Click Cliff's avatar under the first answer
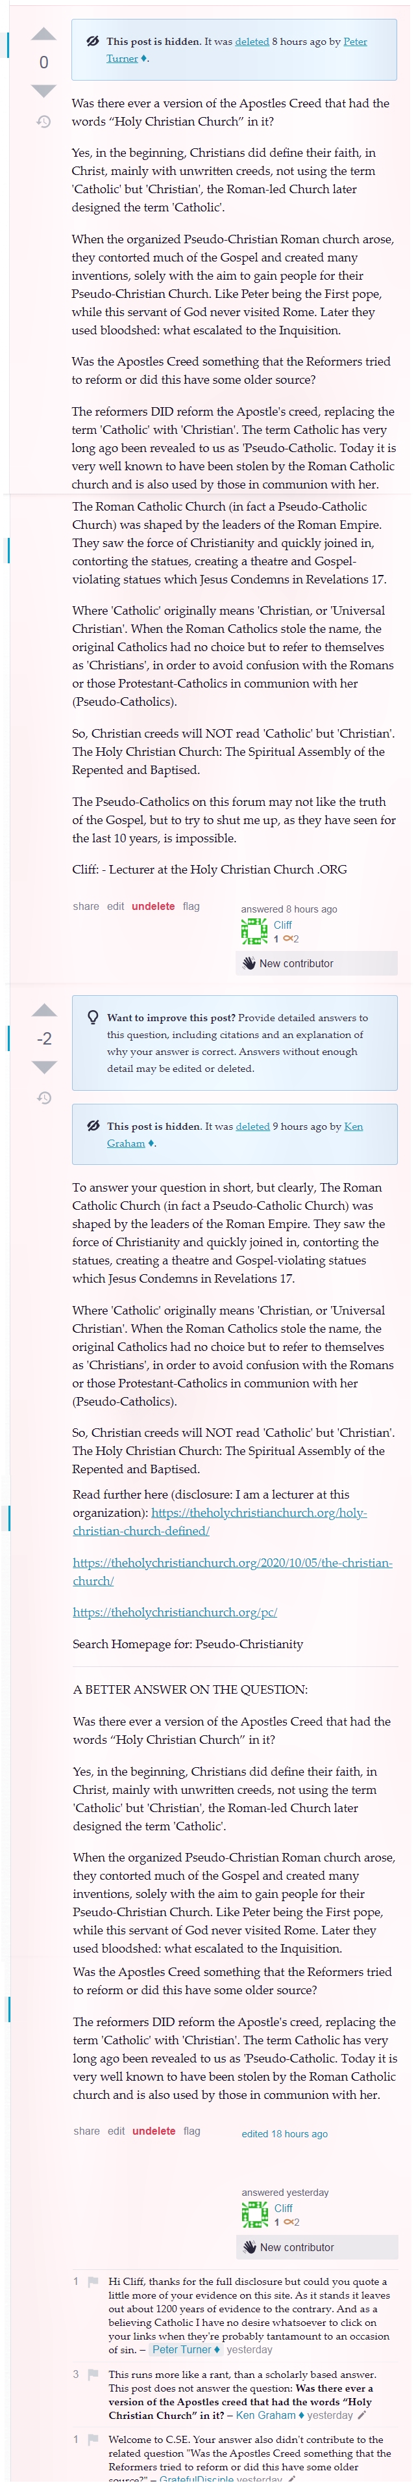 click(254, 931)
